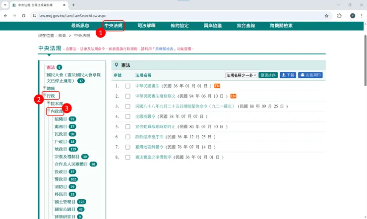This screenshot has width=367, height=219.
Task: Bookmark this page with the star icon
Action: tap(326, 15)
